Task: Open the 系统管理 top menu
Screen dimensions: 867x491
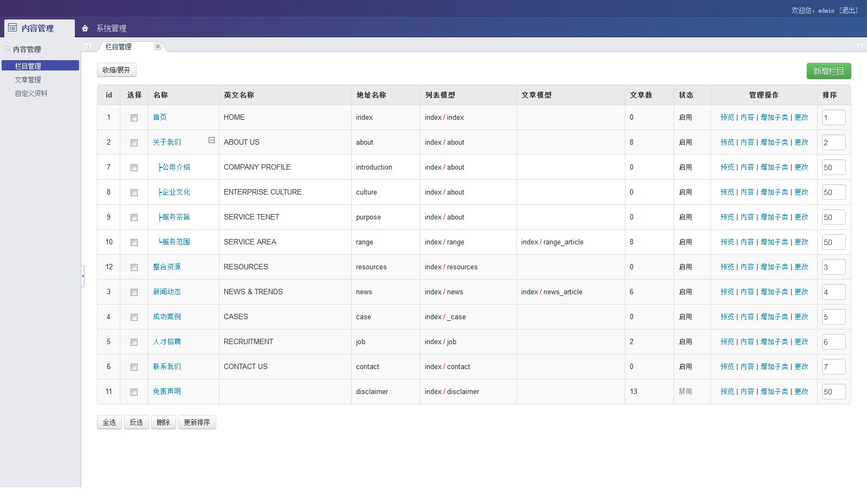Action: tap(111, 28)
